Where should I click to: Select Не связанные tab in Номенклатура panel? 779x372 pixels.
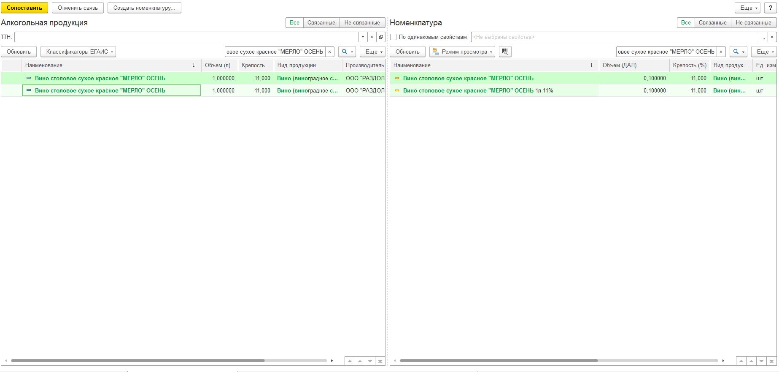tap(754, 23)
